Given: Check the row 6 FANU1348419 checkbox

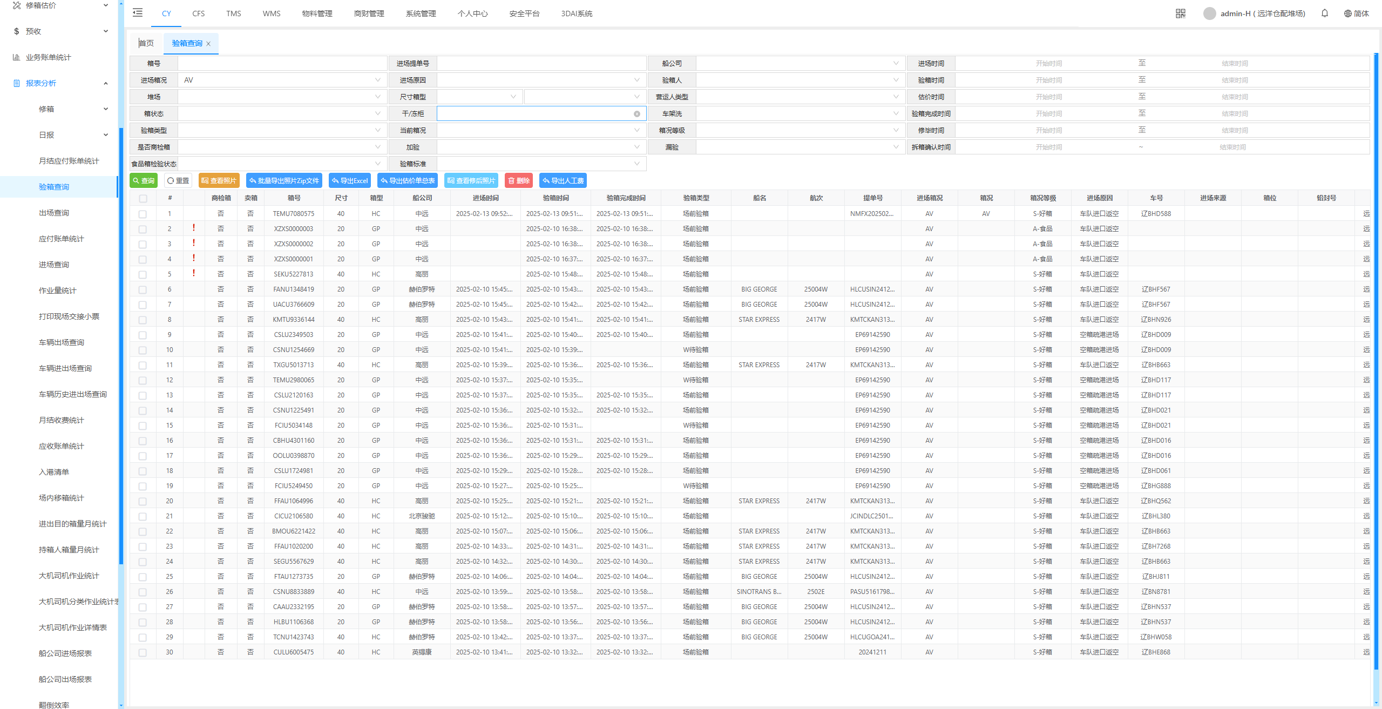Looking at the screenshot, I should tap(143, 290).
